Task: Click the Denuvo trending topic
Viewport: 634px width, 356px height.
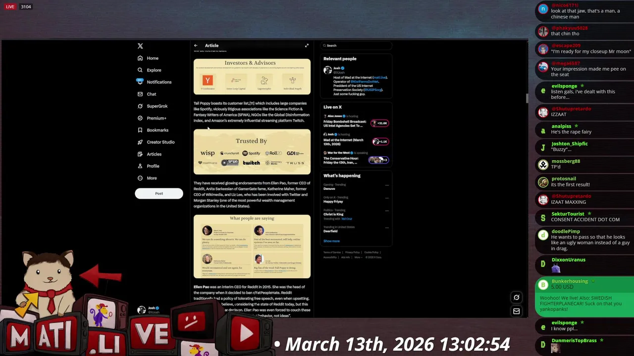Action: pyautogui.click(x=329, y=188)
